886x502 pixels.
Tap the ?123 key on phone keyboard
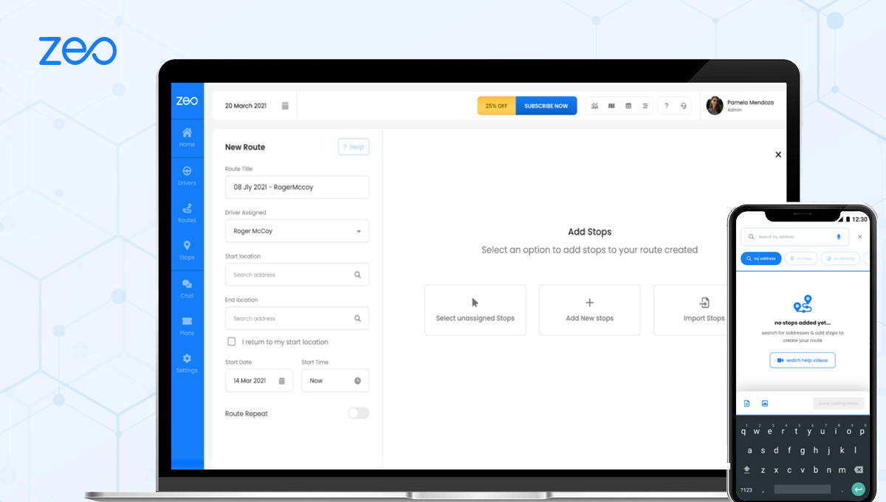[747, 489]
